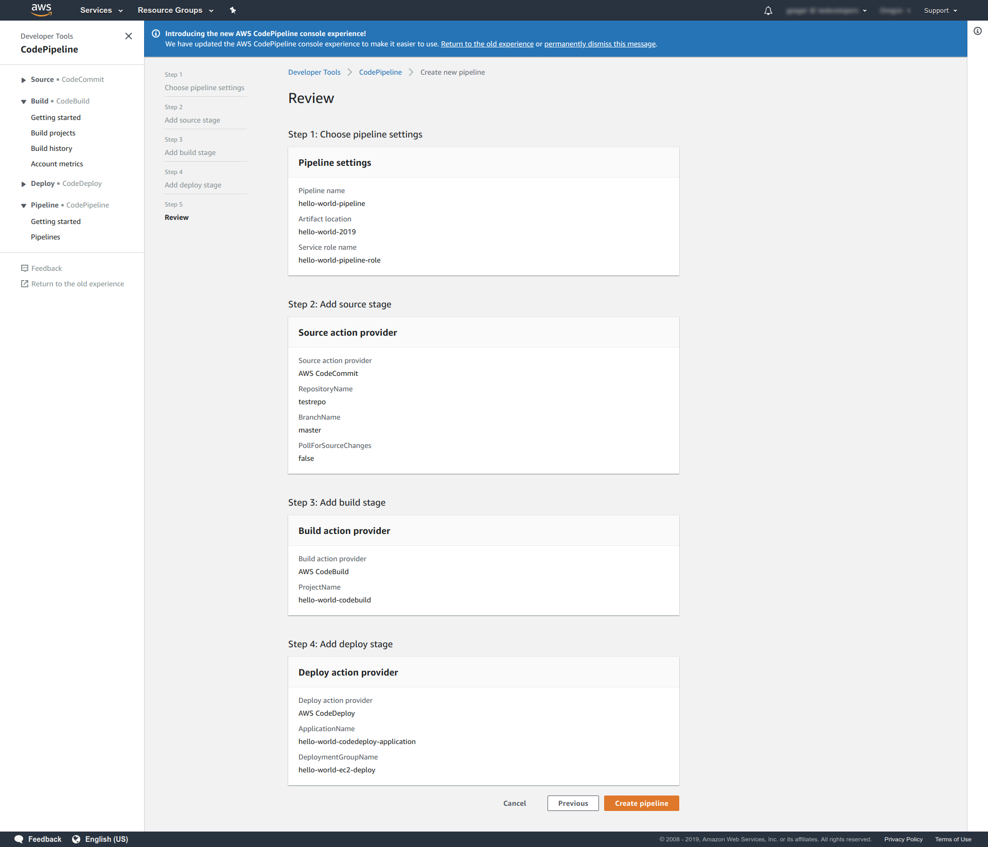Click the AWS CodeBuild provider value
Image resolution: width=988 pixels, height=847 pixels.
pos(324,572)
